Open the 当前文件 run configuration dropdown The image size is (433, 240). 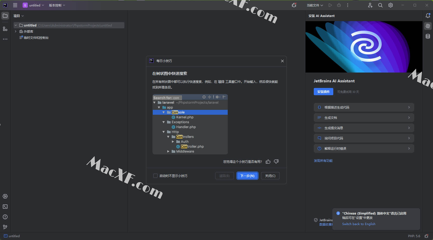click(x=315, y=5)
